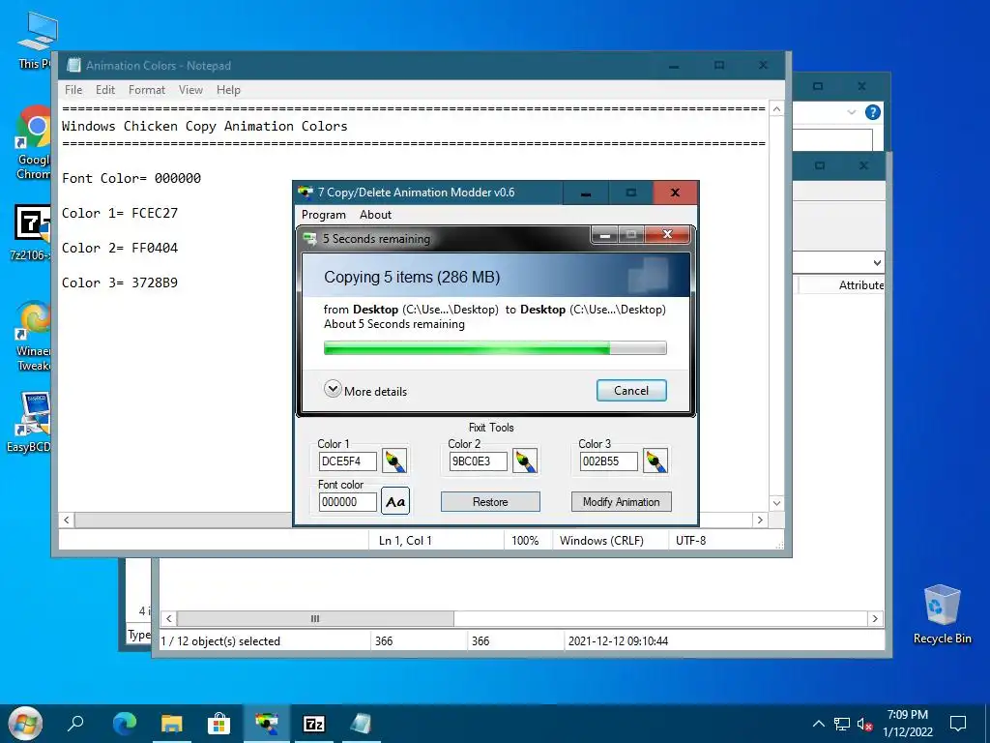Launch Microsoft Edge from taskbar
The image size is (990, 743).
click(x=125, y=724)
